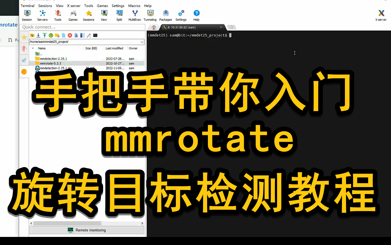Select the mmrotate-0.3.3 folder

pos(87,64)
